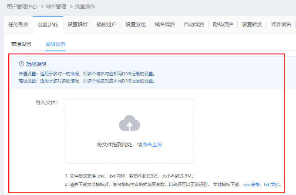
Task: Switch to the 普通设置 sub-tab
Action: [21, 44]
